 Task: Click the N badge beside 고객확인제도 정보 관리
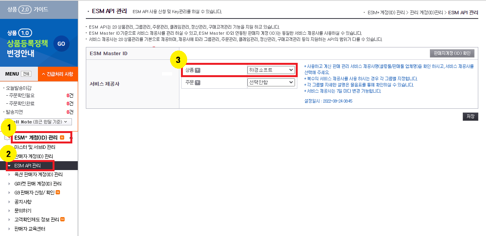pyautogui.click(x=63, y=220)
